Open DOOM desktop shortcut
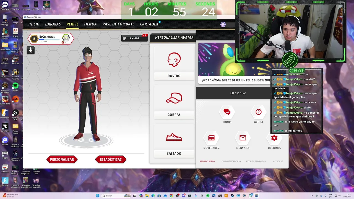This screenshot has height=199, width=354. [x=5, y=155]
